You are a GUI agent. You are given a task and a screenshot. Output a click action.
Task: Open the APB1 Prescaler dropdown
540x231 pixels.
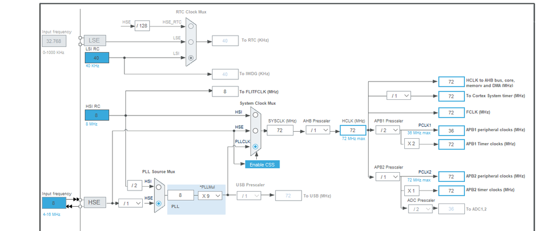(x=388, y=130)
